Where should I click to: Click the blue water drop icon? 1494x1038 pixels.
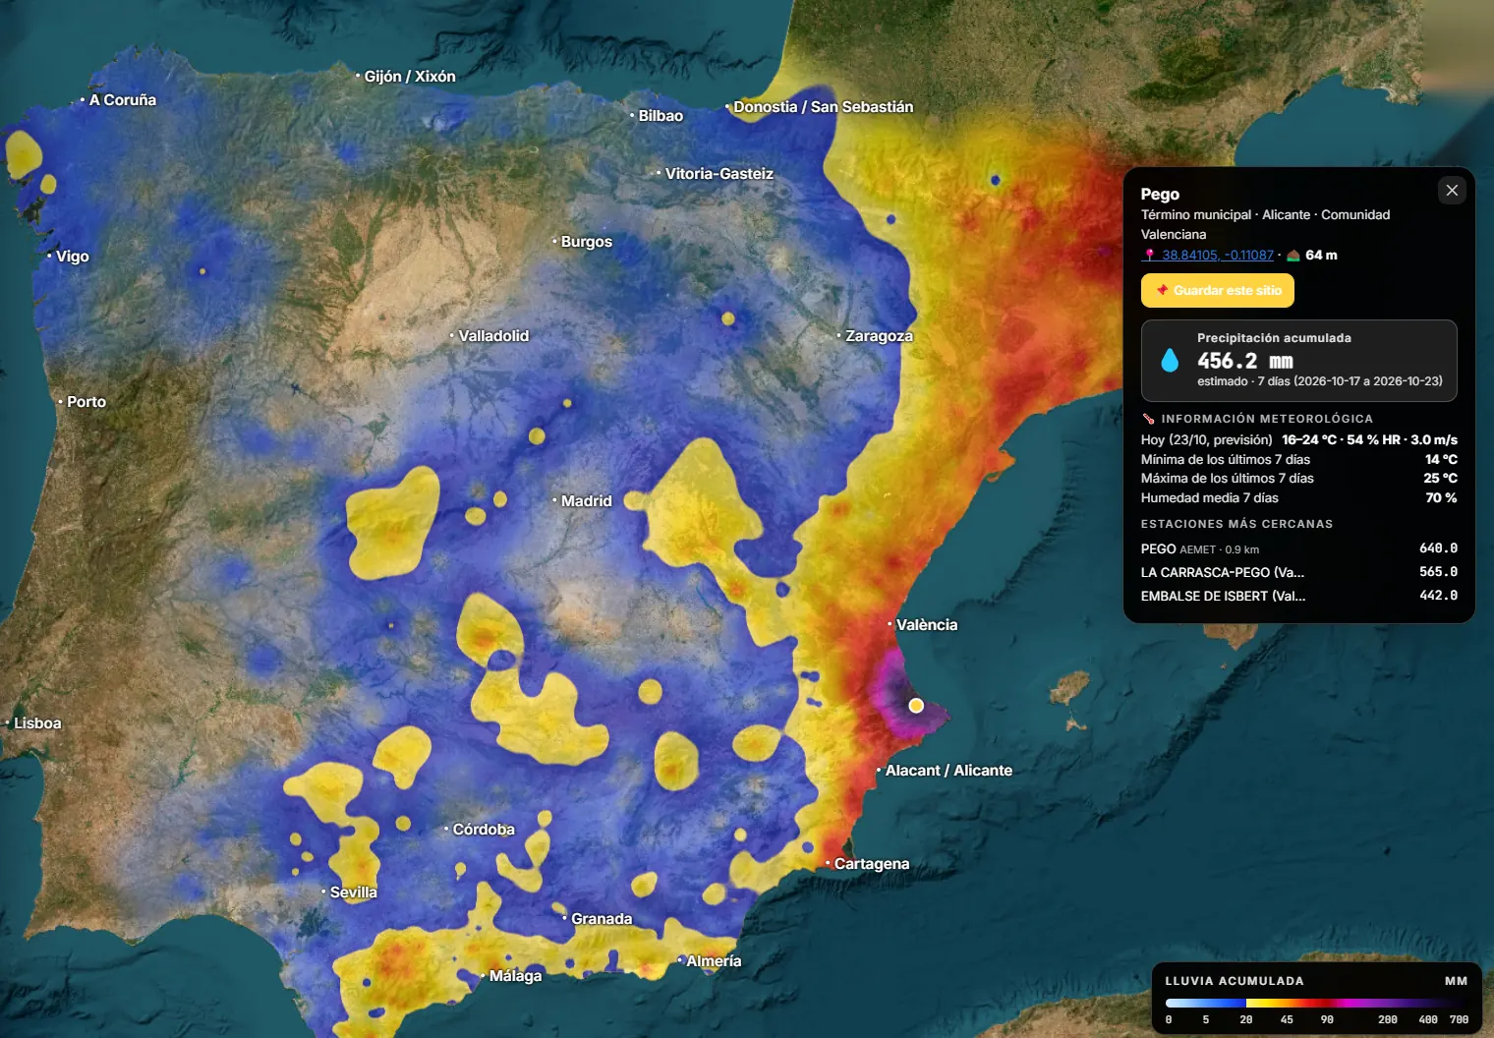click(1170, 360)
